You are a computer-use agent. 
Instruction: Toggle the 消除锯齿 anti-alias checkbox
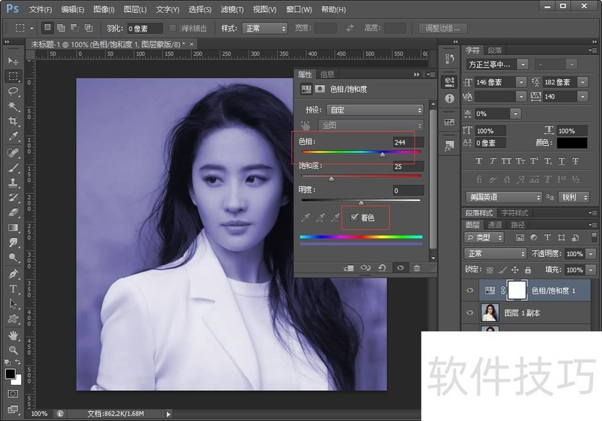pyautogui.click(x=173, y=28)
